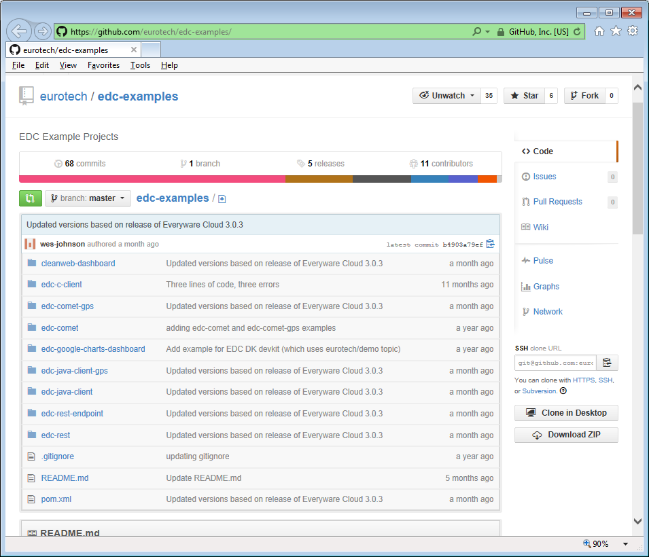This screenshot has width=649, height=557.
Task: Close the eurotech/edc-examples tab
Action: (134, 50)
